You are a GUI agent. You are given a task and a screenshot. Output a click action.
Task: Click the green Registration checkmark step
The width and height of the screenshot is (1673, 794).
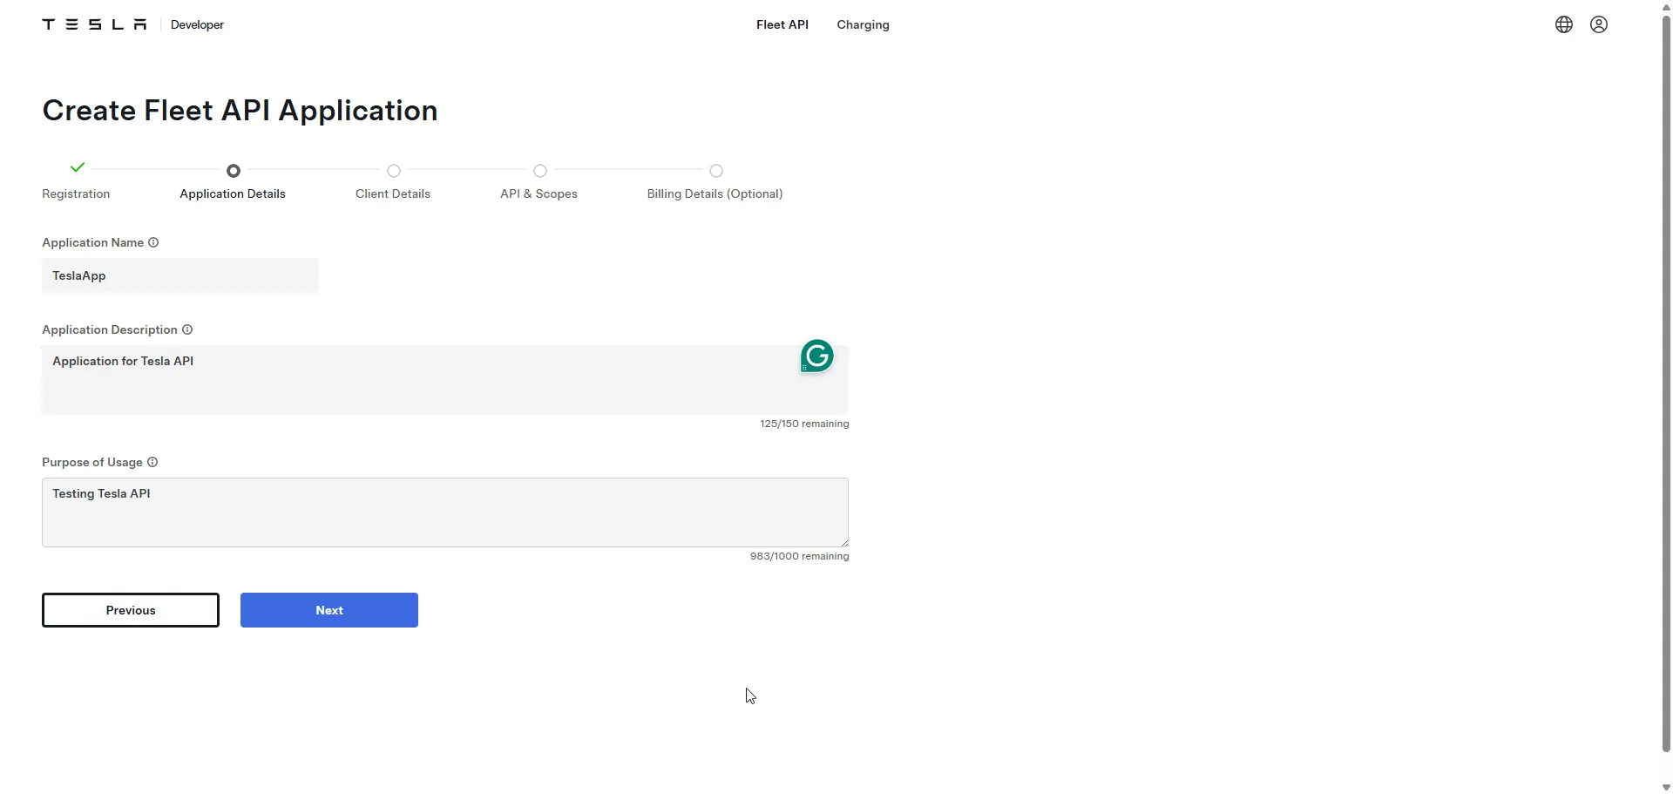coord(78,167)
